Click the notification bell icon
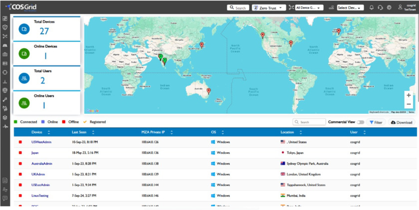 click(371, 7)
